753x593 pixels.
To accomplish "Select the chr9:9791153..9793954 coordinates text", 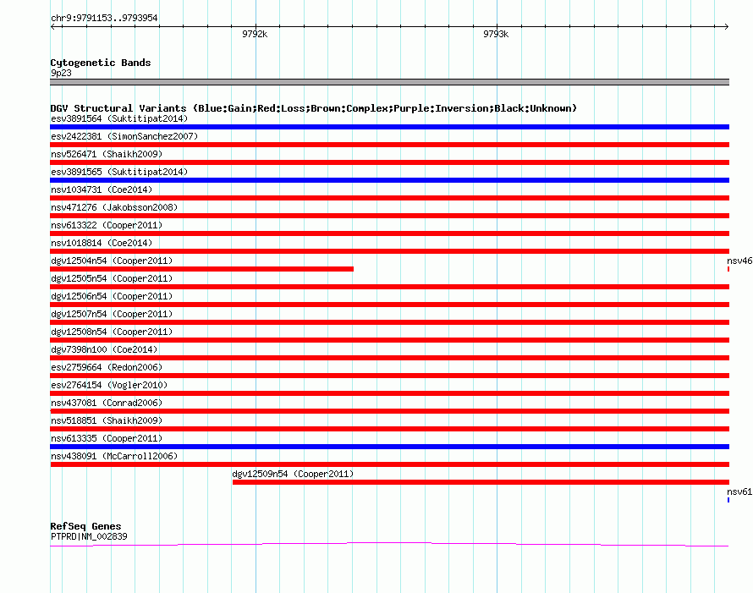I will (x=104, y=18).
